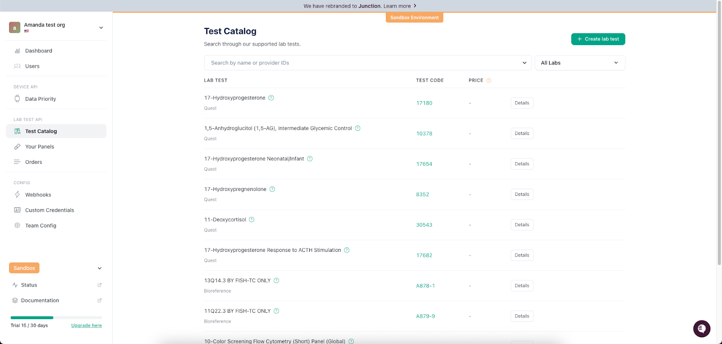This screenshot has width=722, height=344.
Task: Click the external link icon next to Status
Action: click(x=100, y=285)
